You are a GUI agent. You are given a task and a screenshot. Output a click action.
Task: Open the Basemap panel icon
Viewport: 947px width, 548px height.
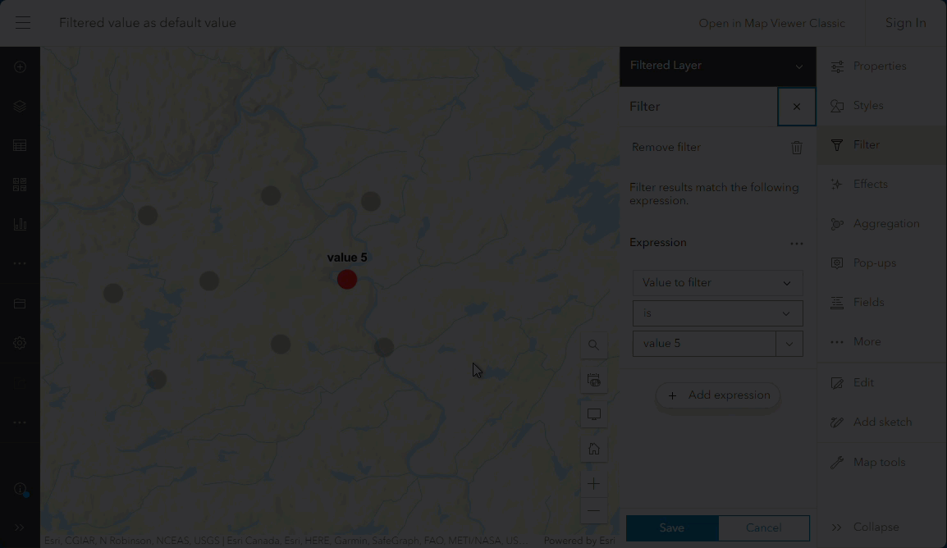pyautogui.click(x=20, y=185)
